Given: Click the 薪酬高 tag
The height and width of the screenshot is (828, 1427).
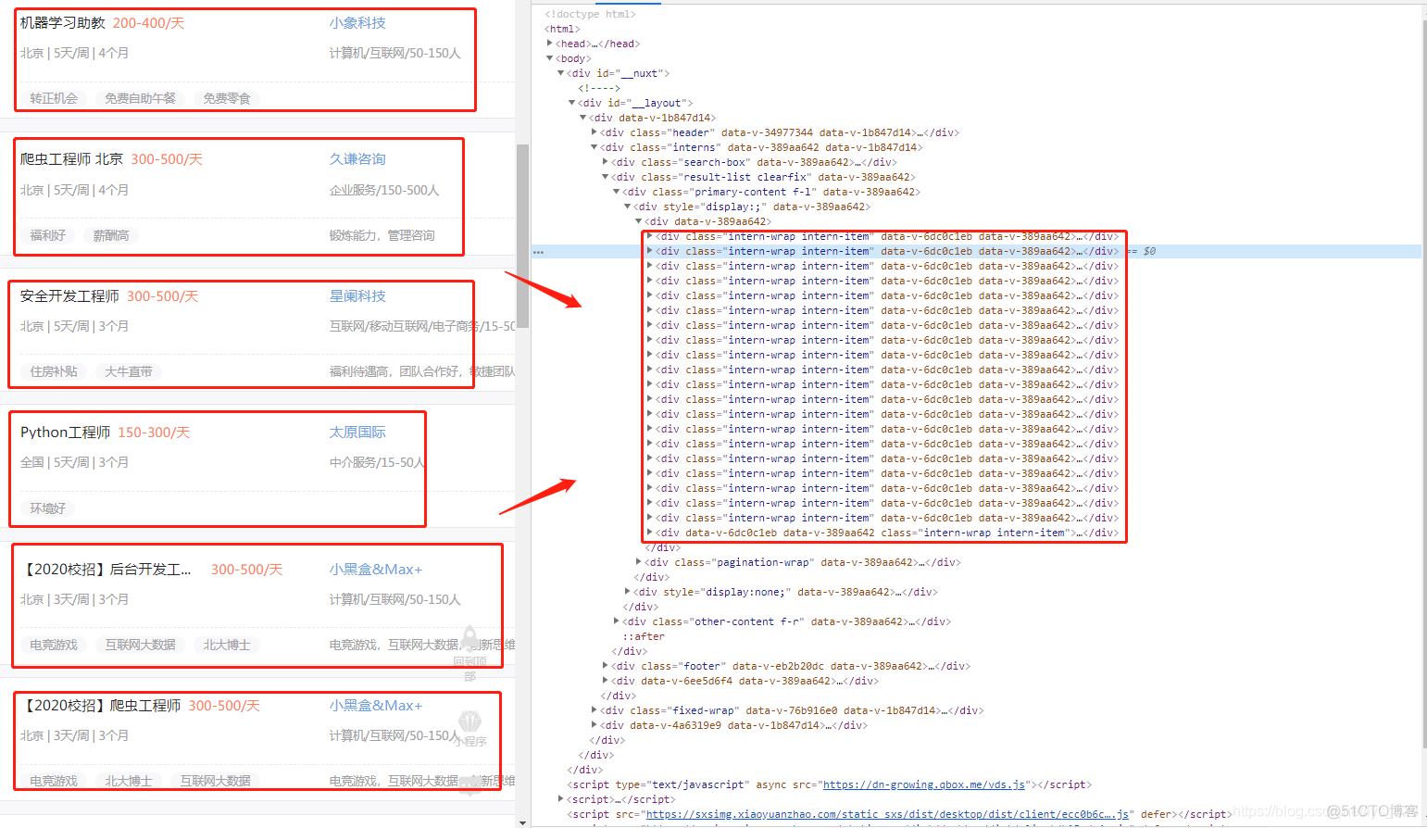Looking at the screenshot, I should [111, 235].
